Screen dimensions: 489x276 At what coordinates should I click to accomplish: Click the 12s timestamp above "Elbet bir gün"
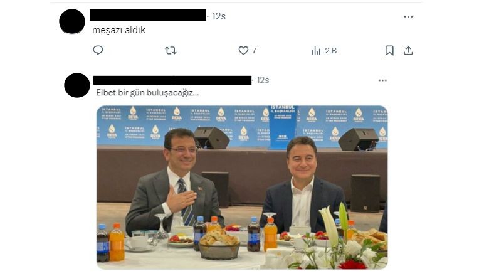(x=263, y=80)
